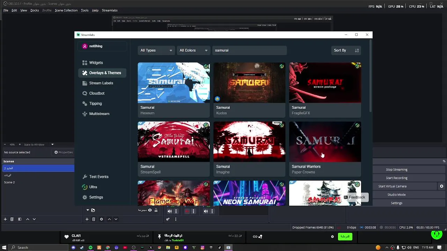Image resolution: width=447 pixels, height=251 pixels.
Task: Remove the selected source with trash icon
Action: [x=94, y=219]
